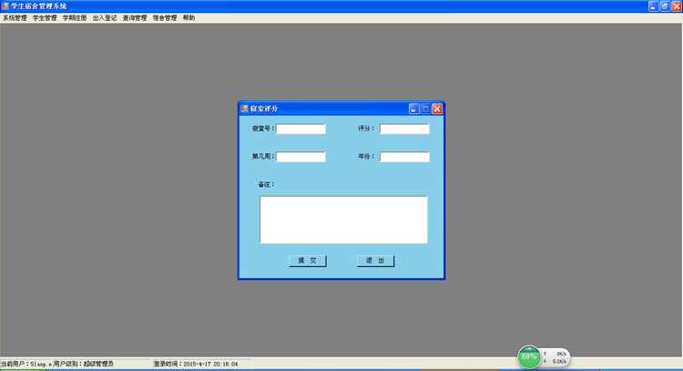Image resolution: width=683 pixels, height=371 pixels.
Task: Open the 帮助 menu
Action: click(x=189, y=18)
